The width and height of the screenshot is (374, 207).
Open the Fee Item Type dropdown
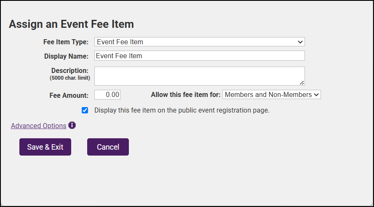[x=199, y=42]
